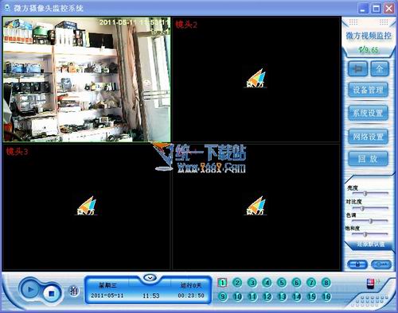Image resolution: width=398 pixels, height=313 pixels.
Task: Click the 微方视频监控 panel title
Action: coord(369,36)
